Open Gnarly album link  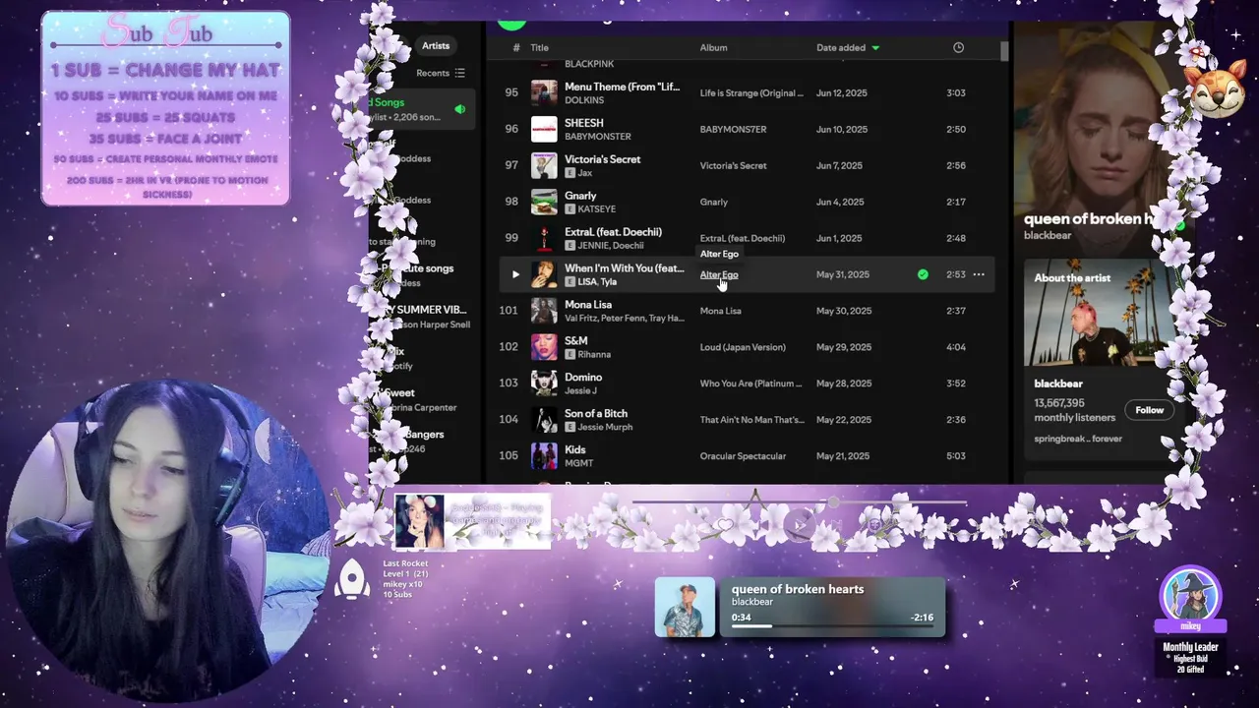(x=713, y=202)
